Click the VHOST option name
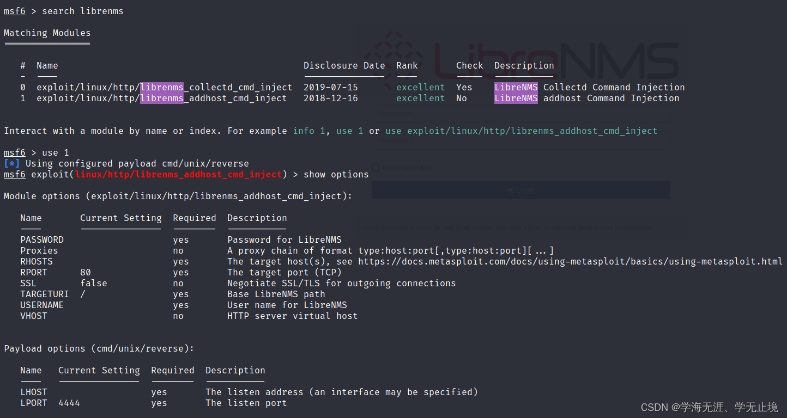The image size is (787, 418). tap(34, 316)
